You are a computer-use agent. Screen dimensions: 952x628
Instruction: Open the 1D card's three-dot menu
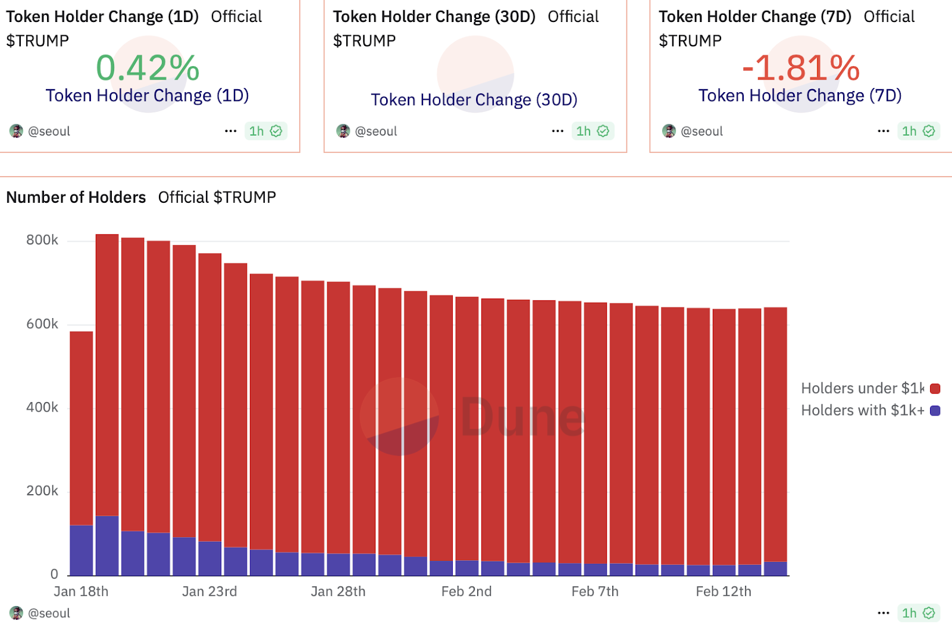[231, 131]
